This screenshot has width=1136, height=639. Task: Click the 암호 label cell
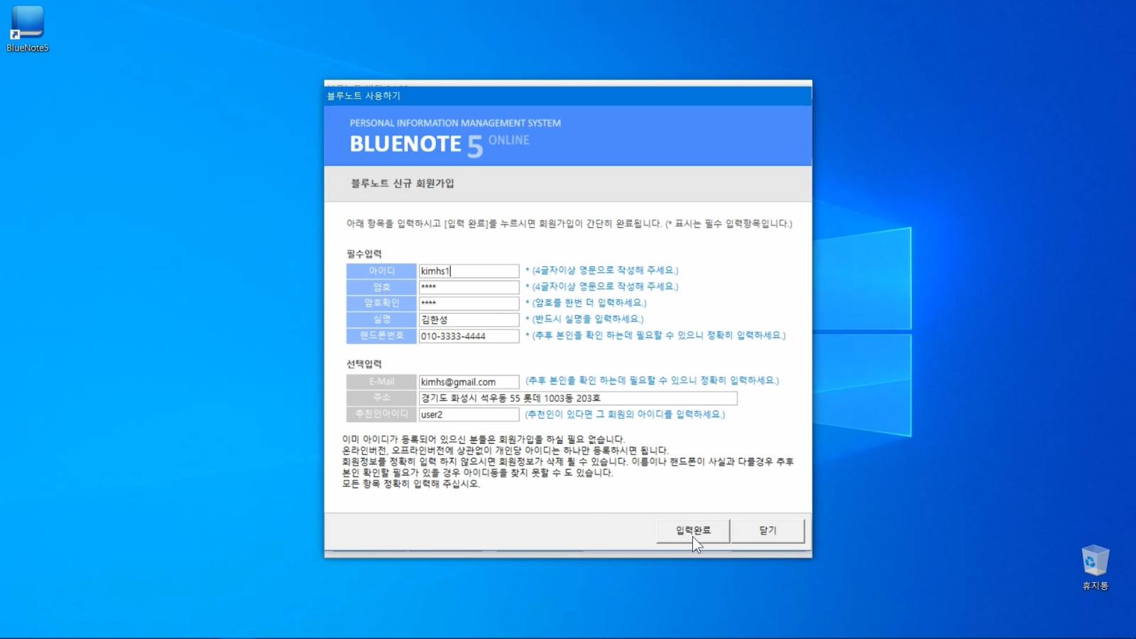tap(381, 287)
